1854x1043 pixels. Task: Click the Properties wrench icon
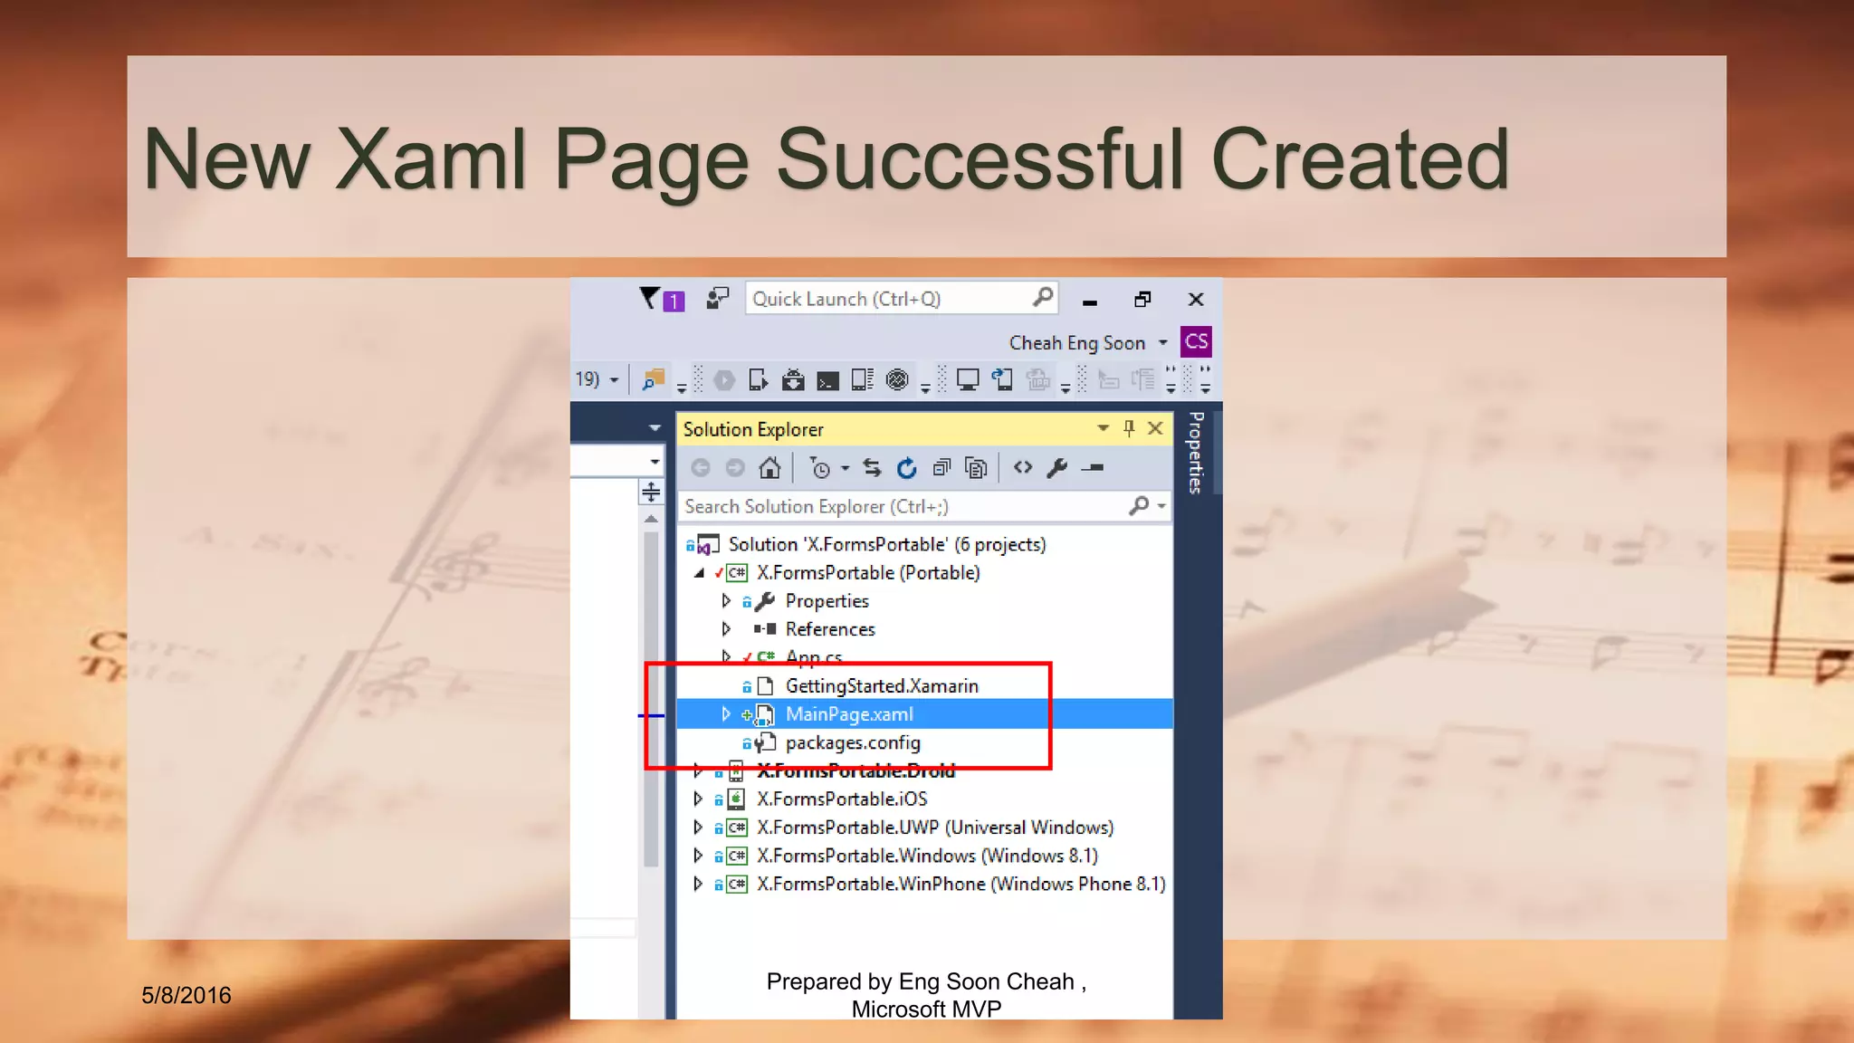pyautogui.click(x=1057, y=468)
